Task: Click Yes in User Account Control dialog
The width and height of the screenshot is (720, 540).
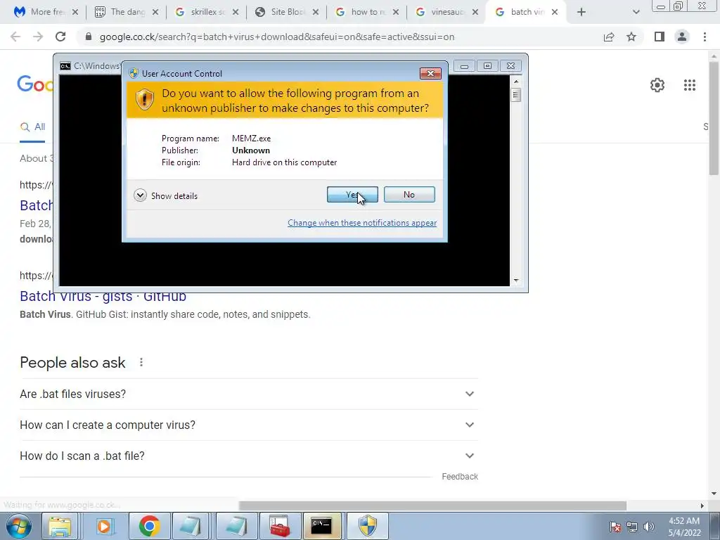Action: coord(352,195)
